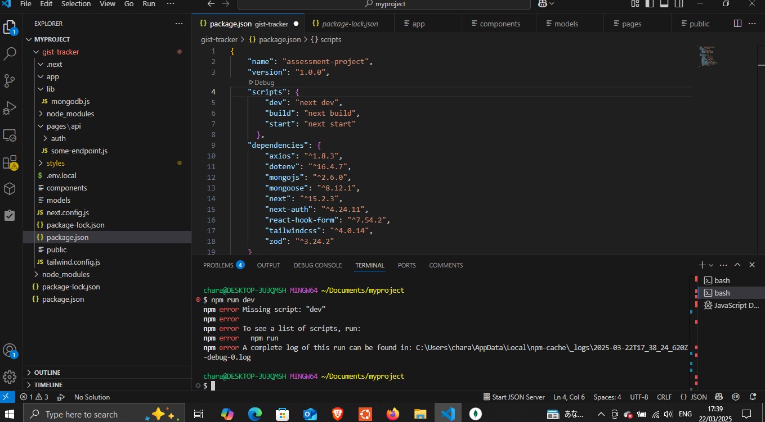The width and height of the screenshot is (765, 422).
Task: Click the editor minimap preview
Action: pyautogui.click(x=708, y=56)
